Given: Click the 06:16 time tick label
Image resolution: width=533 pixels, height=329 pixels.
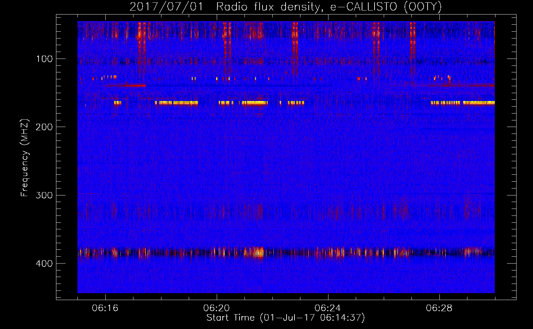Looking at the screenshot, I should [x=105, y=308].
